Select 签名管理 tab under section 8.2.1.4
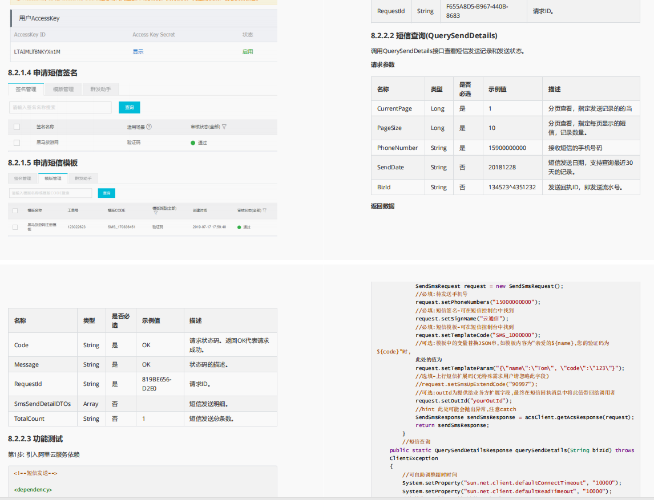The height and width of the screenshot is (500, 654). click(26, 89)
